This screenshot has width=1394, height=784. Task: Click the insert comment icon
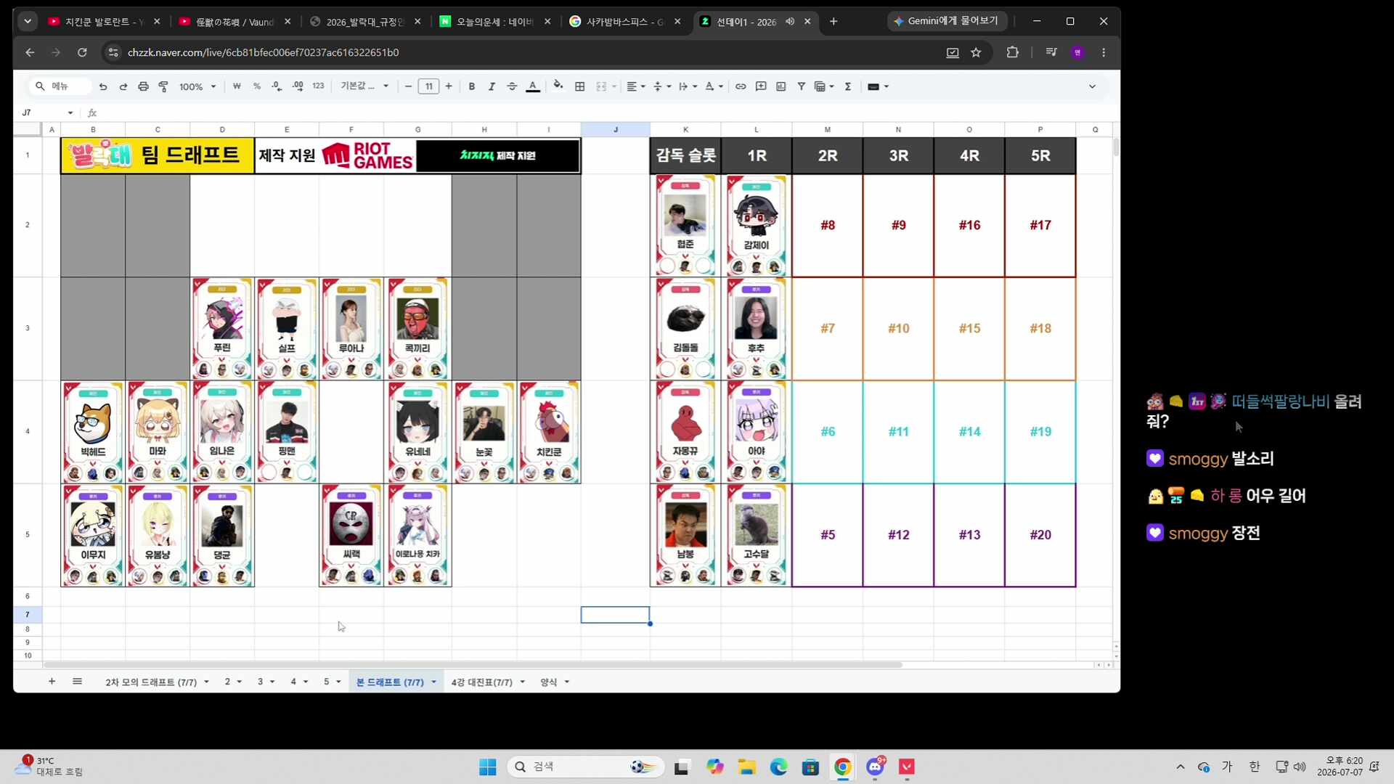point(761,86)
